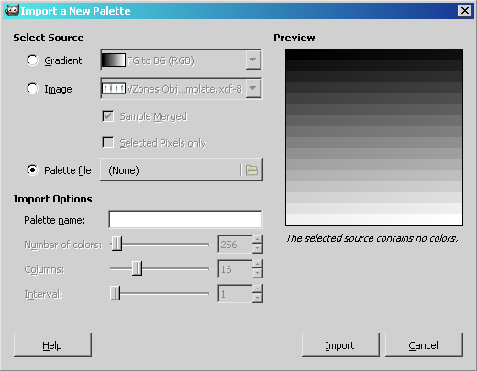The height and width of the screenshot is (371, 477).
Task: Click the Number of colors slider handle
Action: point(116,244)
